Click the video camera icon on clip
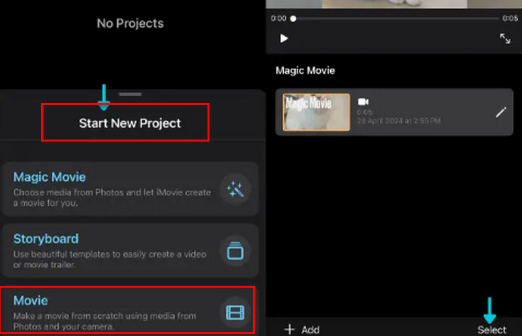The image size is (522, 336). tap(363, 102)
